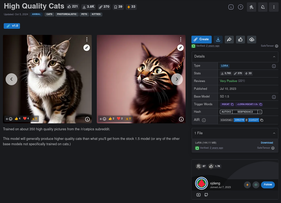Add reaction on white-chested cat image
This screenshot has height=203, width=281.
9,119
